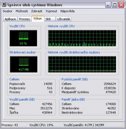Click the page file usage history graph
126x129 pixels.
(x=82, y=64)
